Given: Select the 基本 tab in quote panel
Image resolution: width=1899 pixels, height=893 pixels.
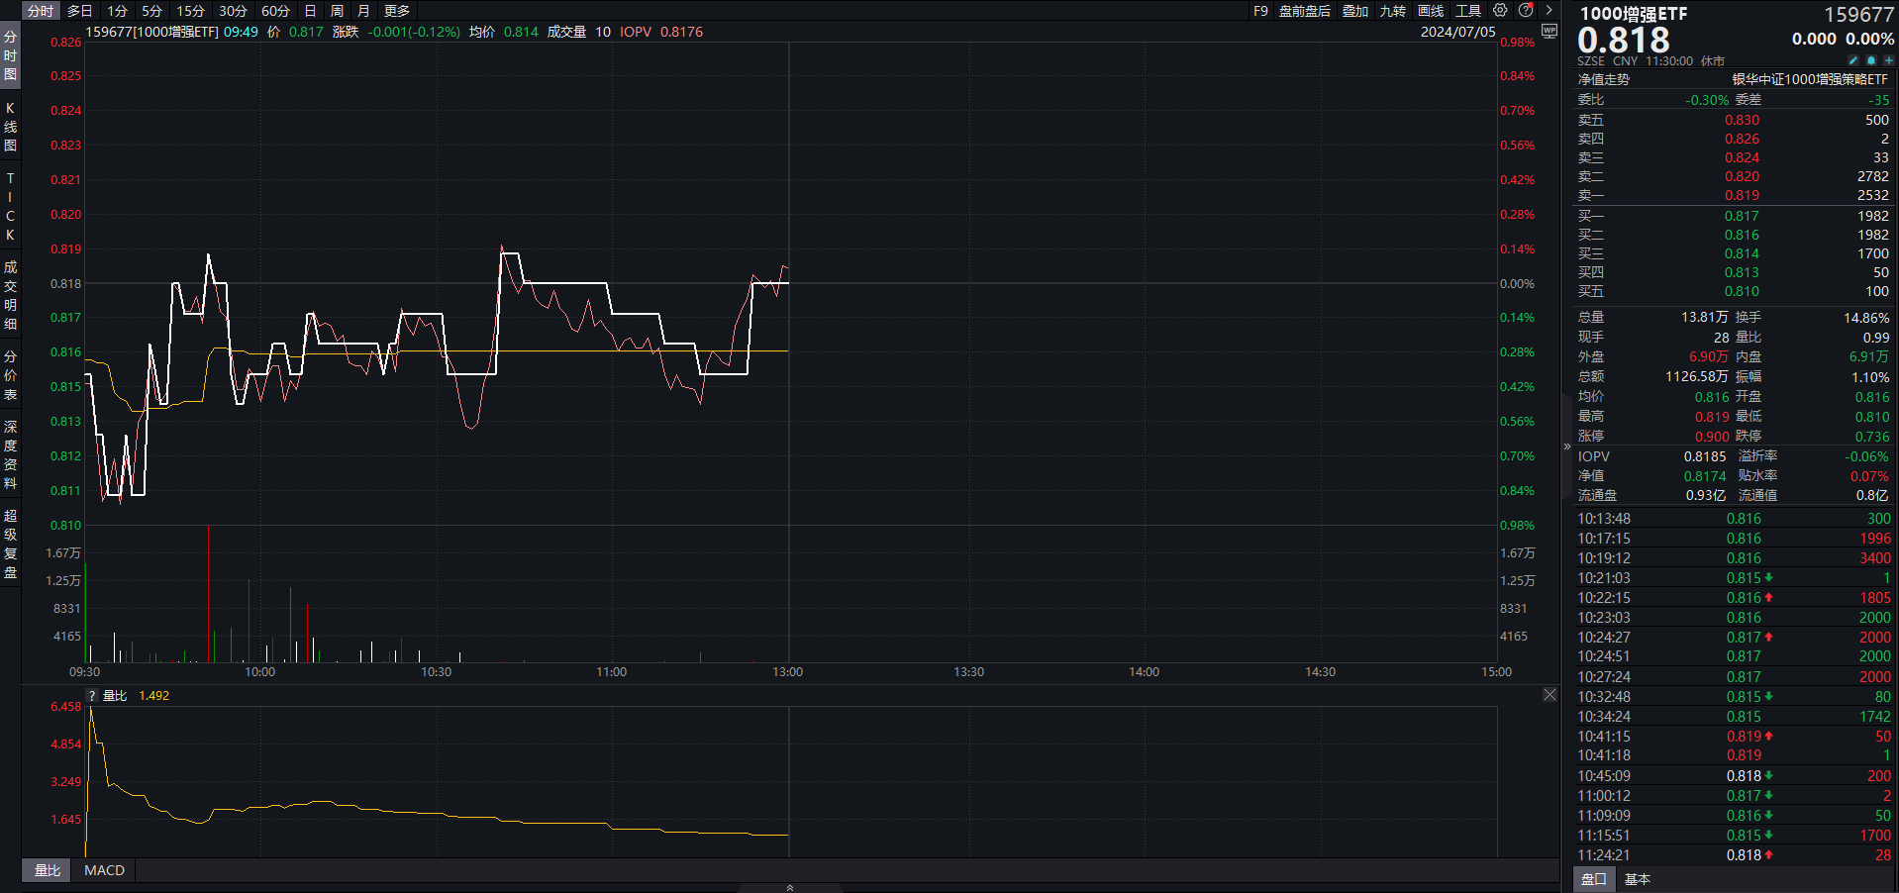Looking at the screenshot, I should pyautogui.click(x=1638, y=879).
